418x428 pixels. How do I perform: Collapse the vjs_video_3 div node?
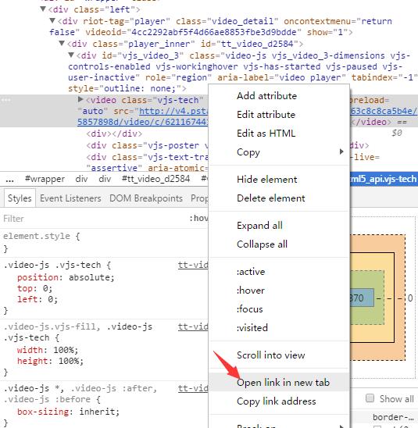coord(71,55)
